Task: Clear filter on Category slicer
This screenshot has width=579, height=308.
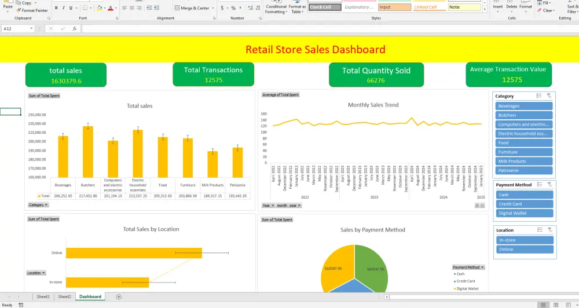Action: point(549,96)
